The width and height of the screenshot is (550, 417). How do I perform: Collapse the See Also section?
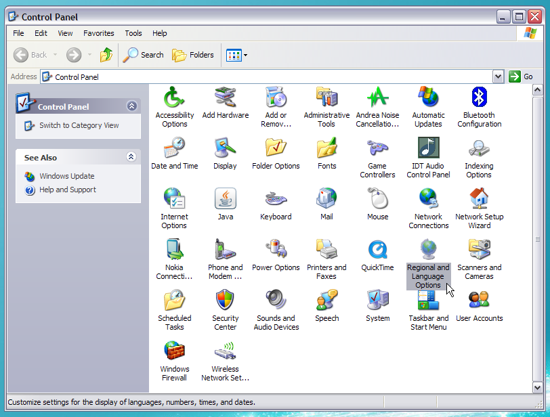pos(131,156)
